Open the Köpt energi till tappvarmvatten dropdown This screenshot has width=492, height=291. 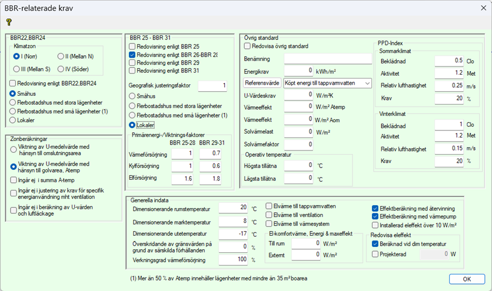click(327, 83)
